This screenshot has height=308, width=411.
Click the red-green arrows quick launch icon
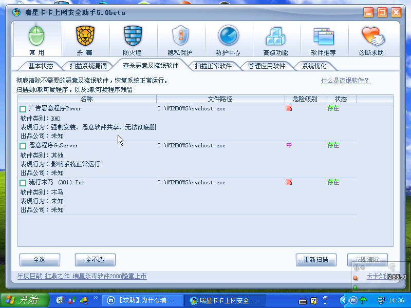click(72, 300)
